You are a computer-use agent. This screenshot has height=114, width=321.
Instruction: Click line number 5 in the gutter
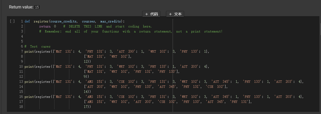coord(22,41)
